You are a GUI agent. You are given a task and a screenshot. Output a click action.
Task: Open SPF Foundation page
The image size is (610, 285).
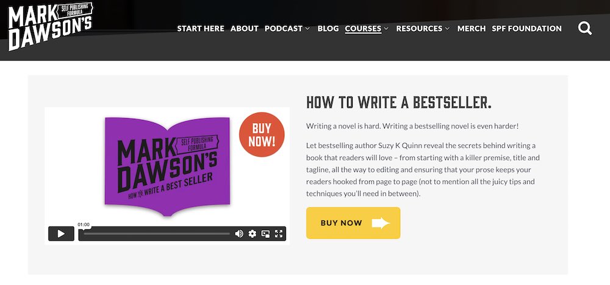[527, 29]
